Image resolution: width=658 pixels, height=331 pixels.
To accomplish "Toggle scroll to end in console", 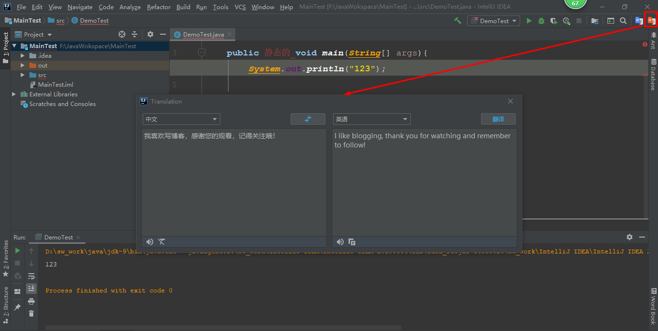I will [31, 288].
